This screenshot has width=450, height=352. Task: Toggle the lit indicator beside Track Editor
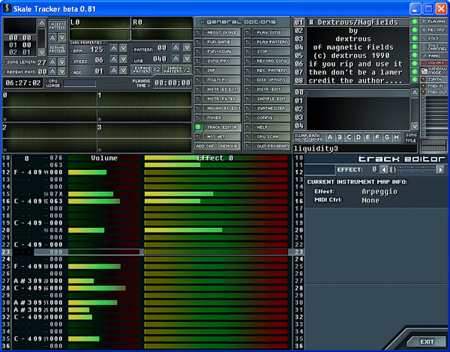point(198,127)
